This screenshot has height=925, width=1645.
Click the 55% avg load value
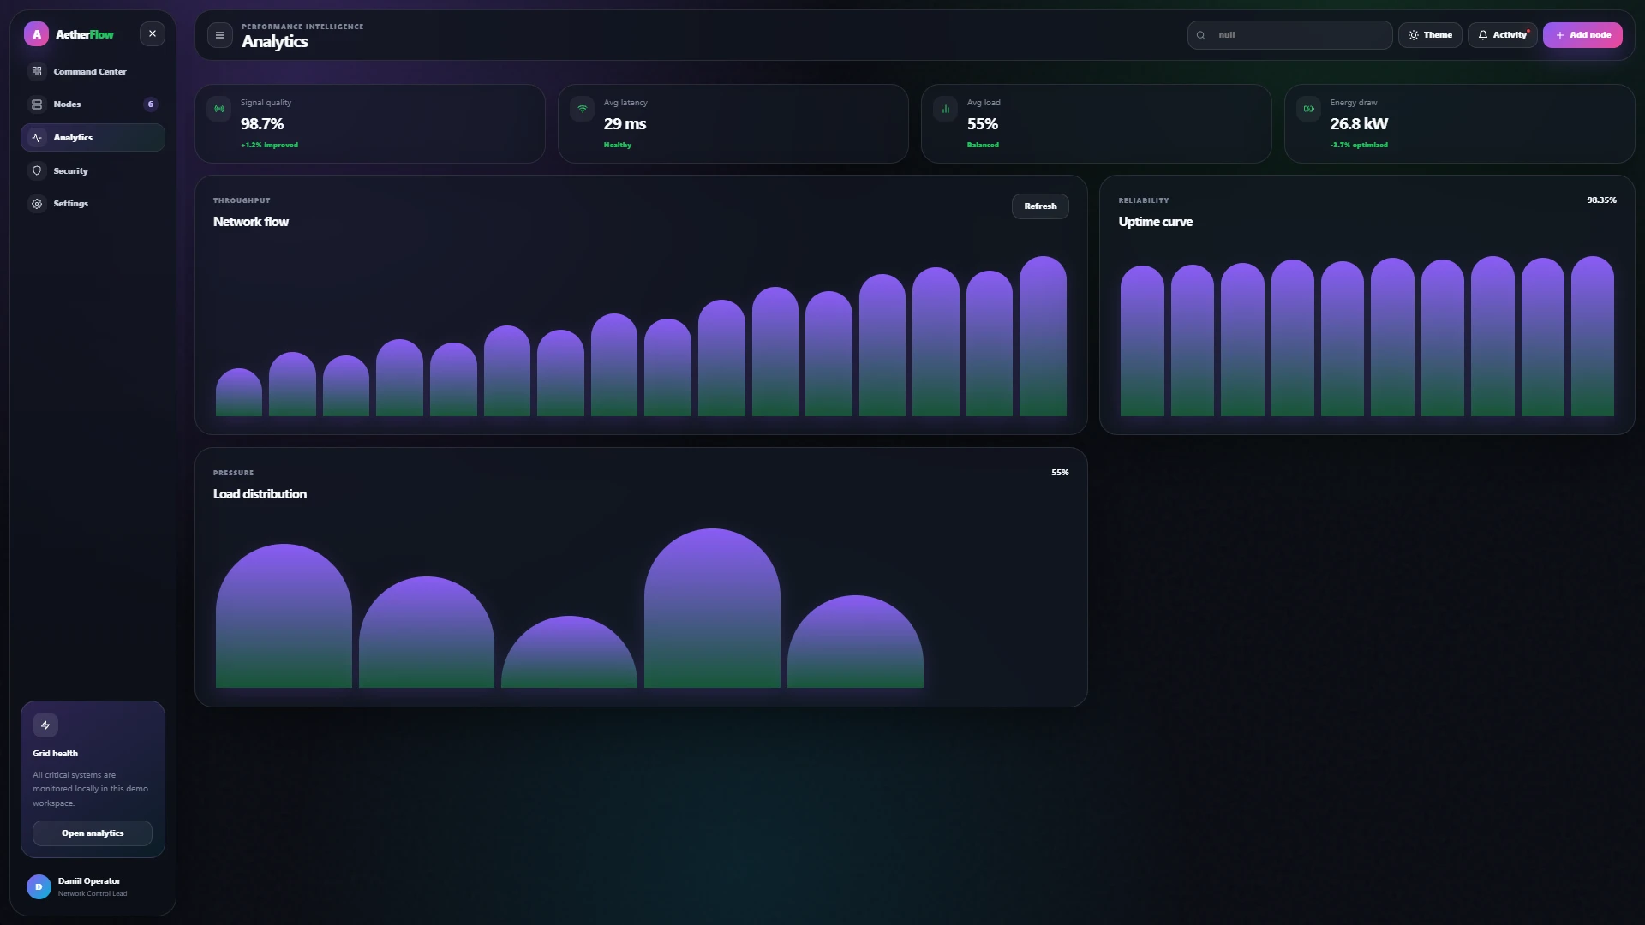point(983,124)
